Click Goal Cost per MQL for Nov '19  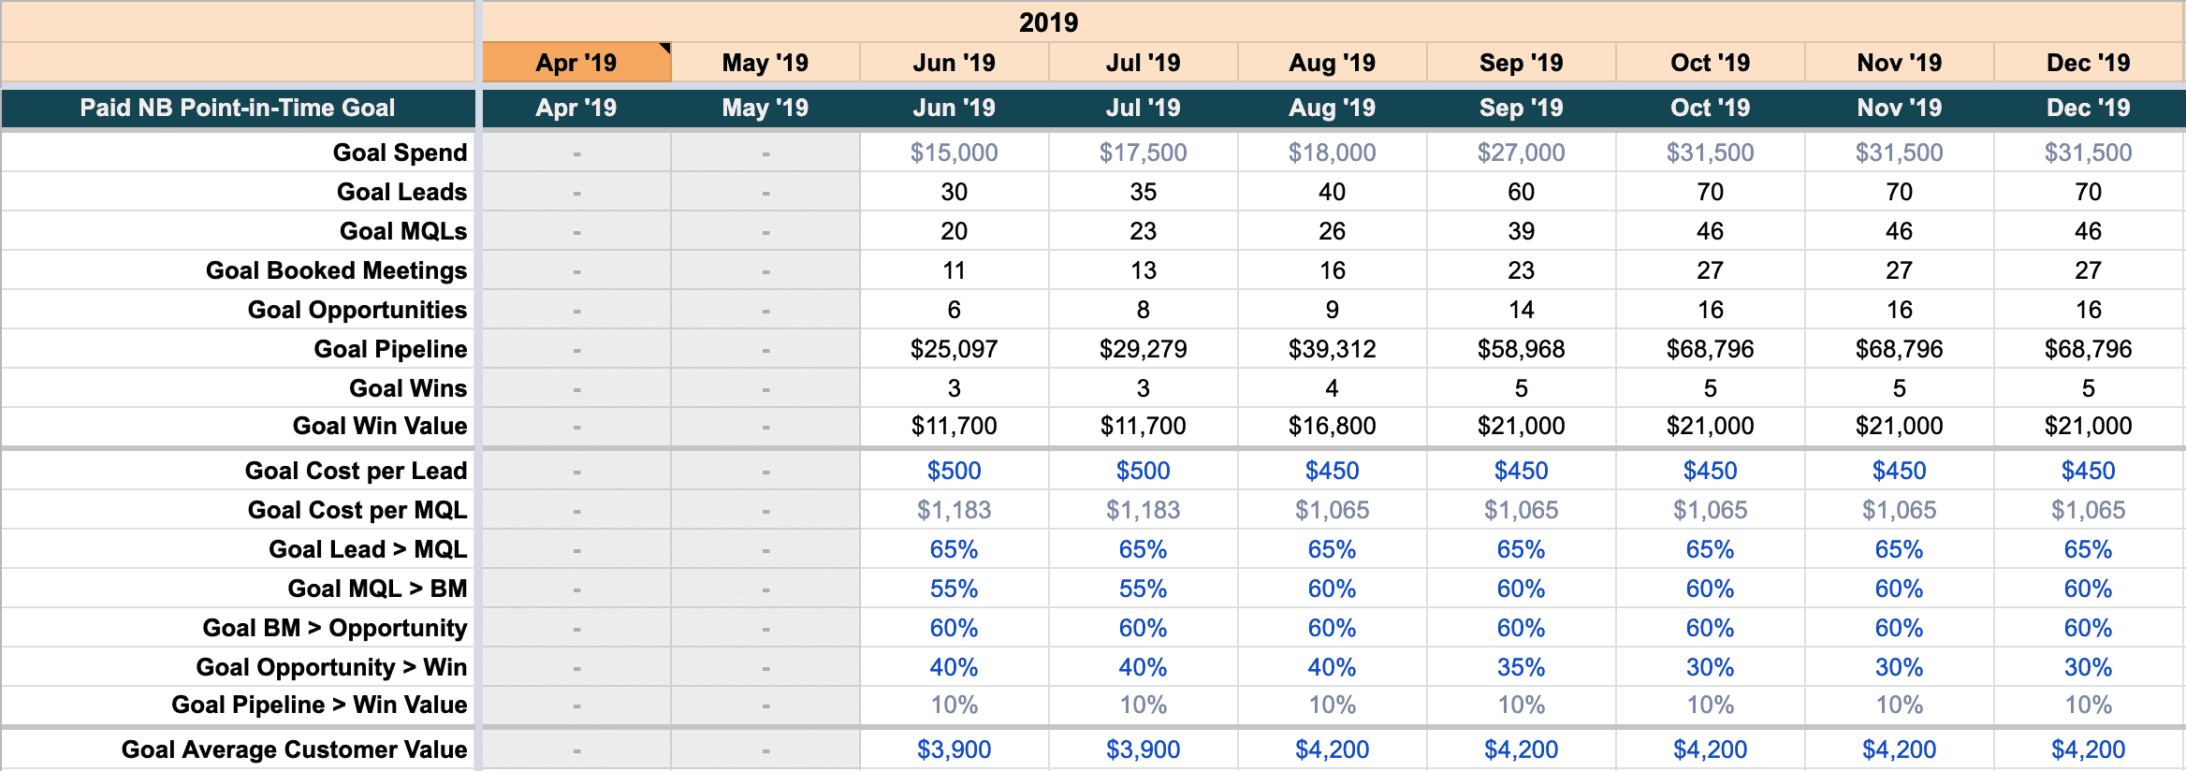(x=1899, y=510)
